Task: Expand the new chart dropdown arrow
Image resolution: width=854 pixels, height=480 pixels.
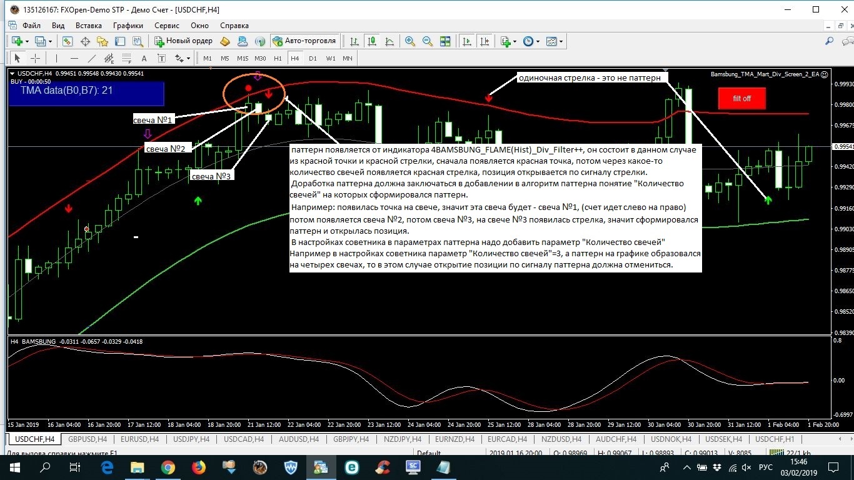Action: [26, 41]
